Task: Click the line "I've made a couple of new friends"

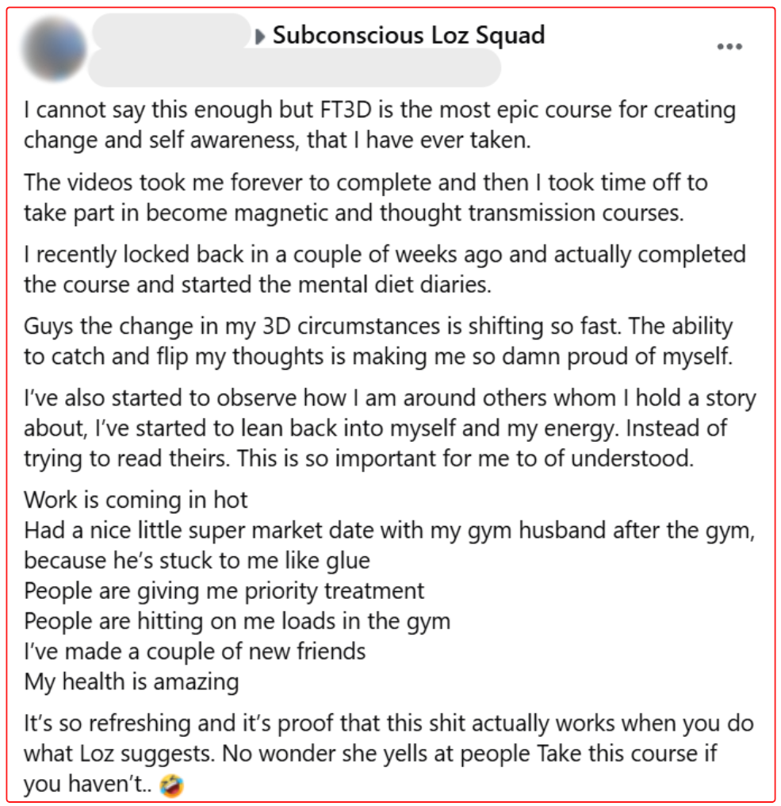Action: pos(195,651)
